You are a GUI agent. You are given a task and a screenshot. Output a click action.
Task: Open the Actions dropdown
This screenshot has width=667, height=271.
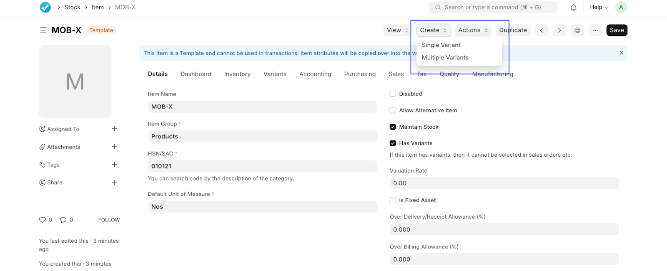pyautogui.click(x=473, y=30)
